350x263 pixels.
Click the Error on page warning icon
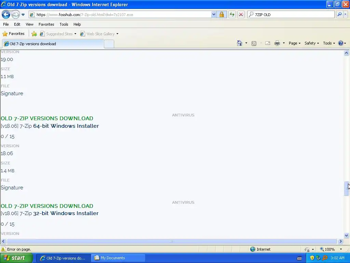pos(3,249)
